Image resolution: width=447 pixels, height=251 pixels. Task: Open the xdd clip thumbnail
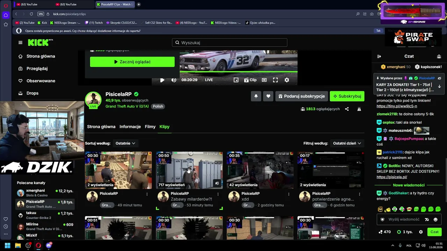point(260,170)
